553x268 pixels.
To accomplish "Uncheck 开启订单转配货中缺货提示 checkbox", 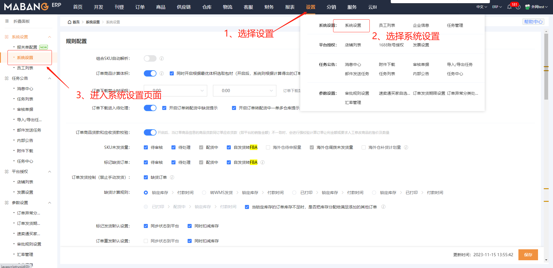I will pos(164,108).
